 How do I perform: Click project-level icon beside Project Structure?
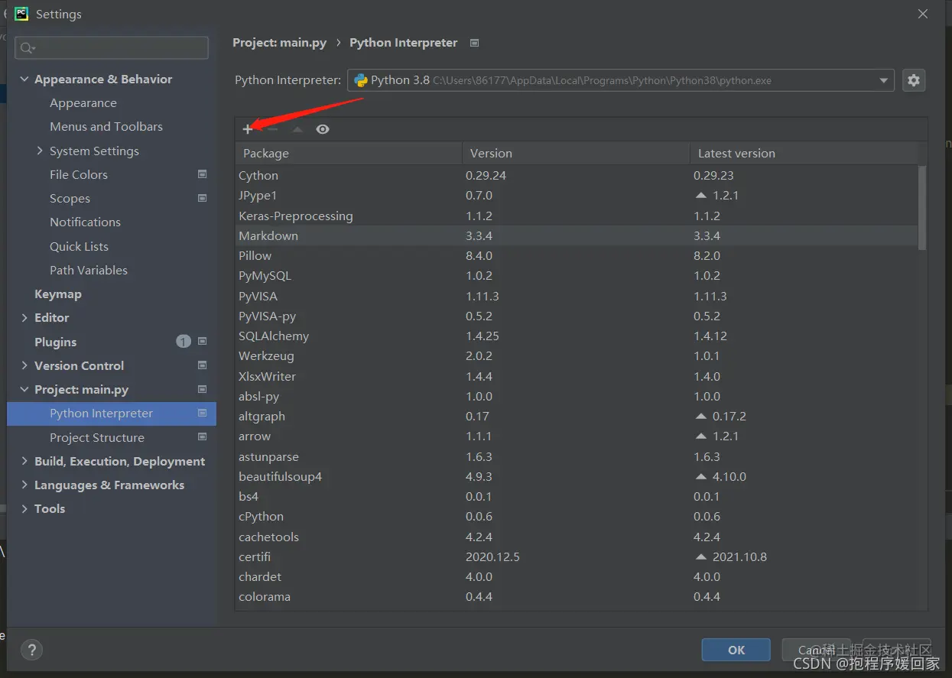click(202, 437)
